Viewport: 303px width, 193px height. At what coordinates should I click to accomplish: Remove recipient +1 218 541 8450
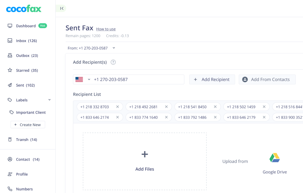pos(215,107)
